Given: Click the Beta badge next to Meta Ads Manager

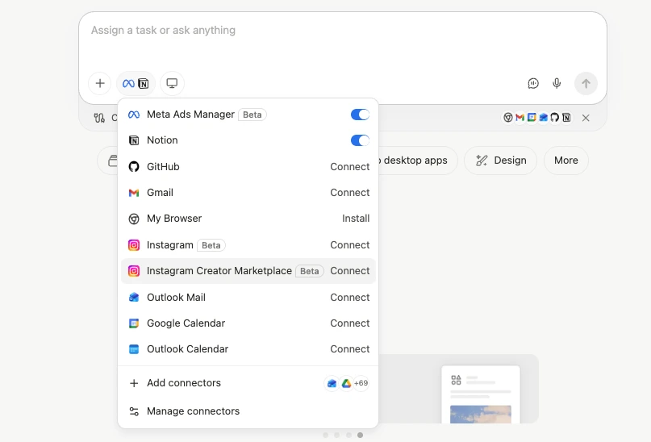Looking at the screenshot, I should (252, 115).
